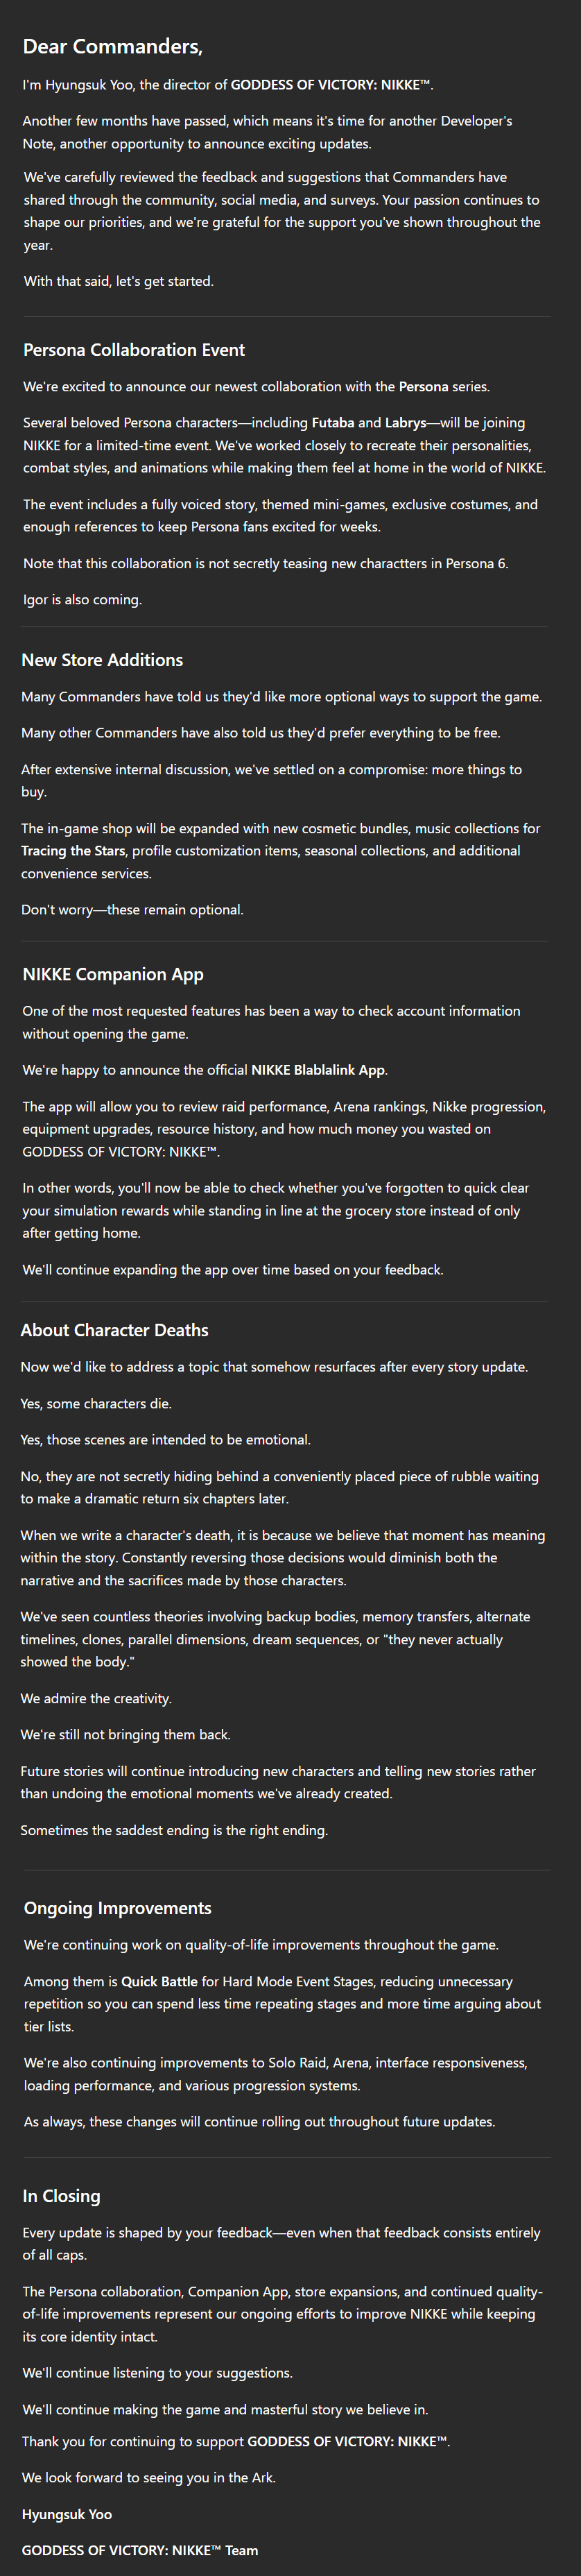The height and width of the screenshot is (2576, 581).
Task: Select the "In Closing" heading
Action: 62,2196
